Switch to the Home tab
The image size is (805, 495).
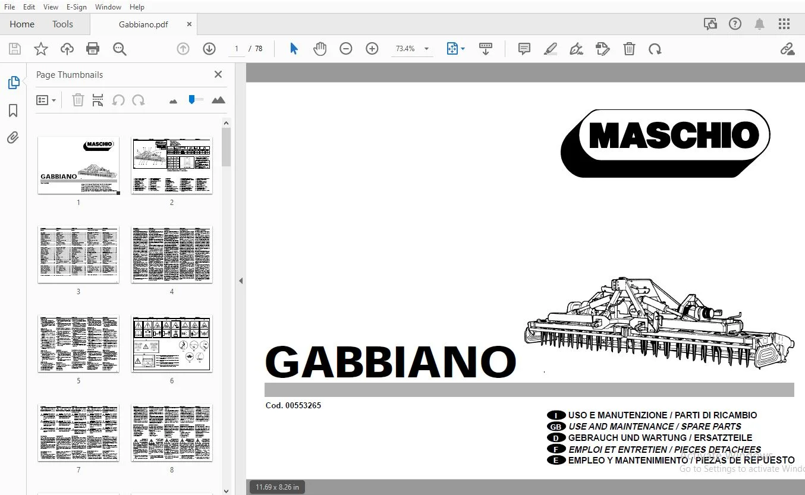(22, 24)
